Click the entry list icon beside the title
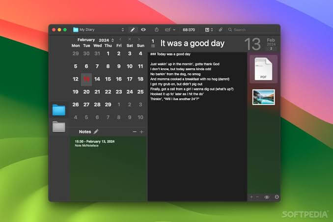333x222 pixels. point(153,46)
